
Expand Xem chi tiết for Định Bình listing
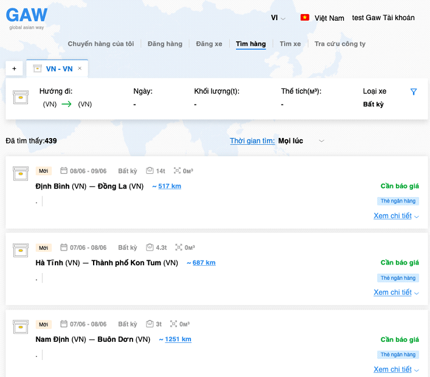396,216
